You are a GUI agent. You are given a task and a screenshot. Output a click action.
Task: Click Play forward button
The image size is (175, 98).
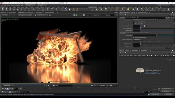pos(10,89)
